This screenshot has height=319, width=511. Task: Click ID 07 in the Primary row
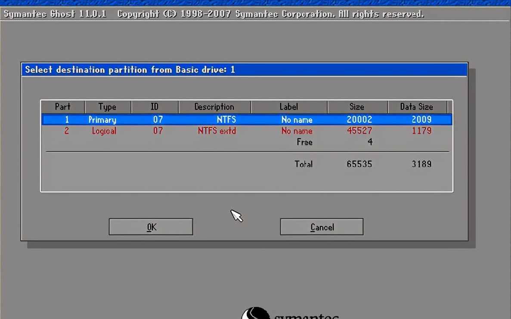point(158,120)
